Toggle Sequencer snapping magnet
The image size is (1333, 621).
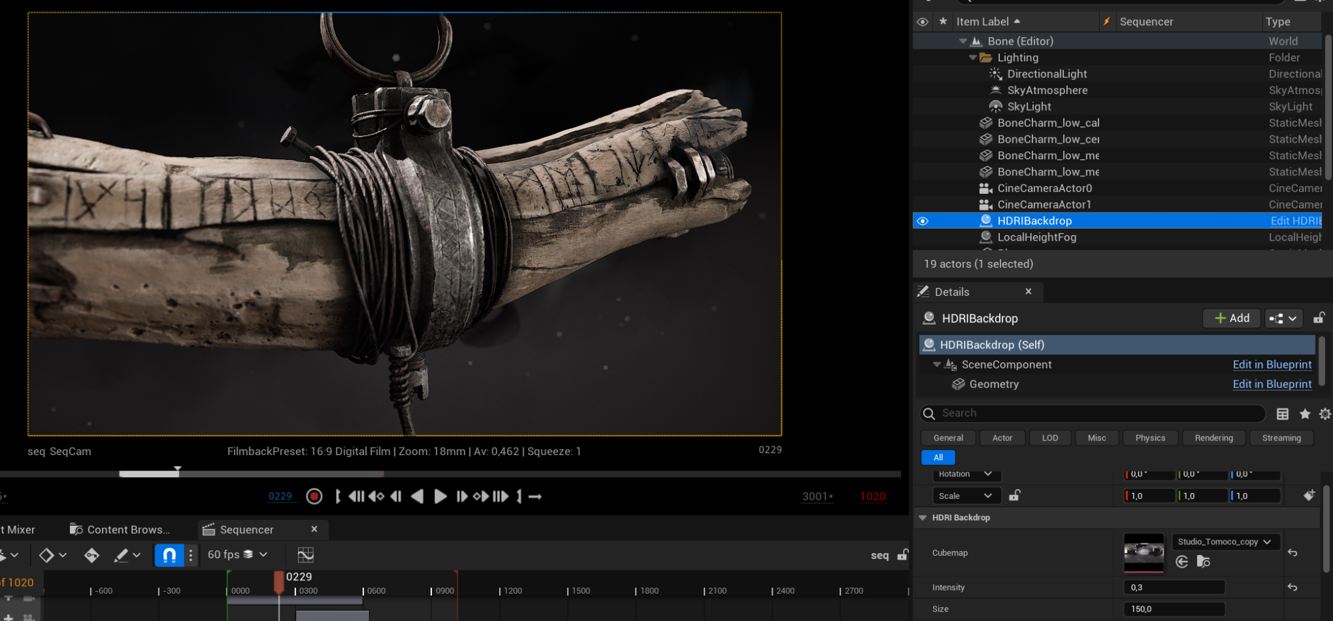click(169, 555)
